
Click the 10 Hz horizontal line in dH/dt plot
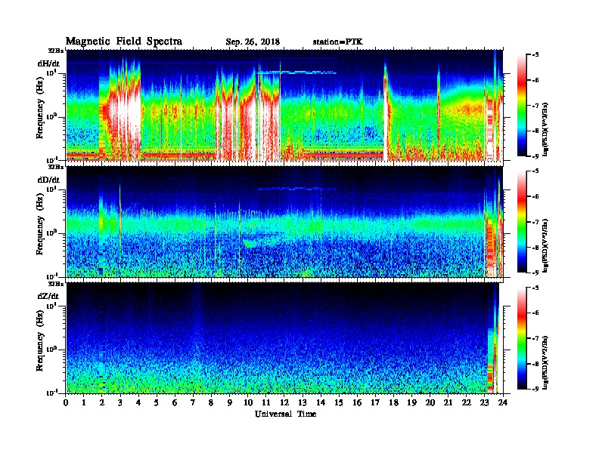pos(296,72)
